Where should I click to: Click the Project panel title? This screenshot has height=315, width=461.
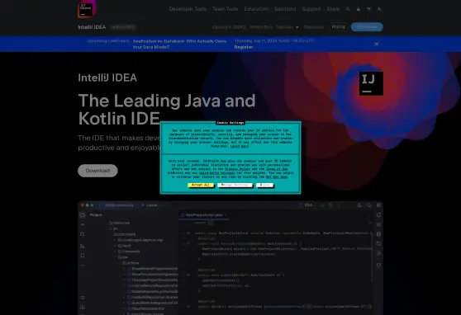pos(96,215)
